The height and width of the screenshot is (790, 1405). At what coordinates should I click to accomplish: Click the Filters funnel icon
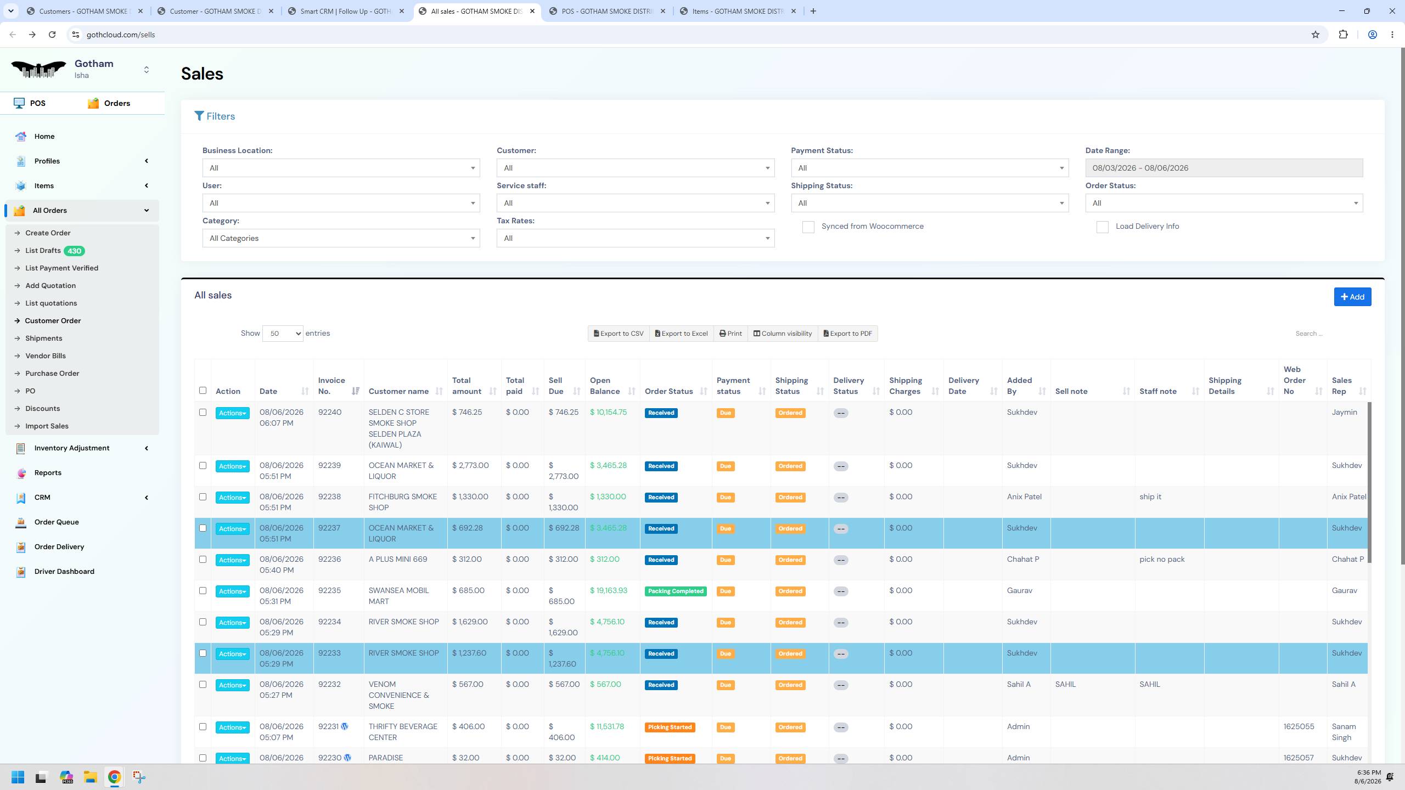pos(199,116)
